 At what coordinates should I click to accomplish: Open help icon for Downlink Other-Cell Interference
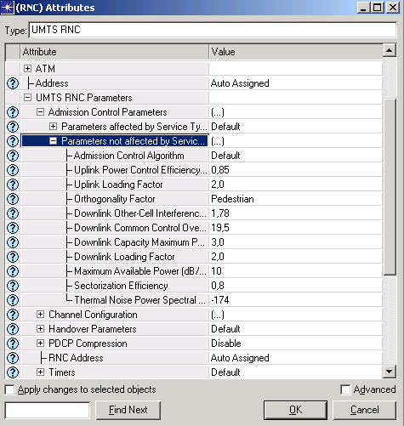[13, 213]
